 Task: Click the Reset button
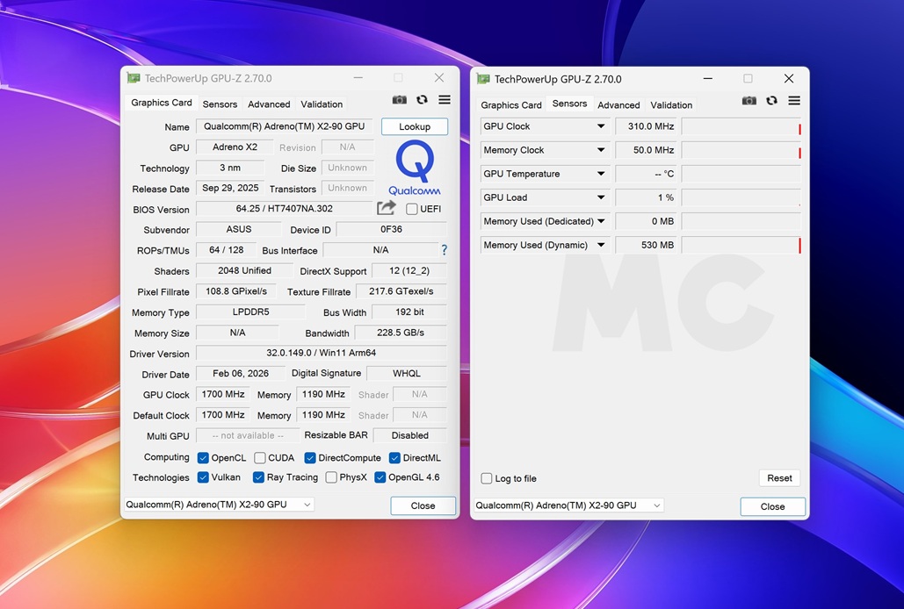pos(779,477)
